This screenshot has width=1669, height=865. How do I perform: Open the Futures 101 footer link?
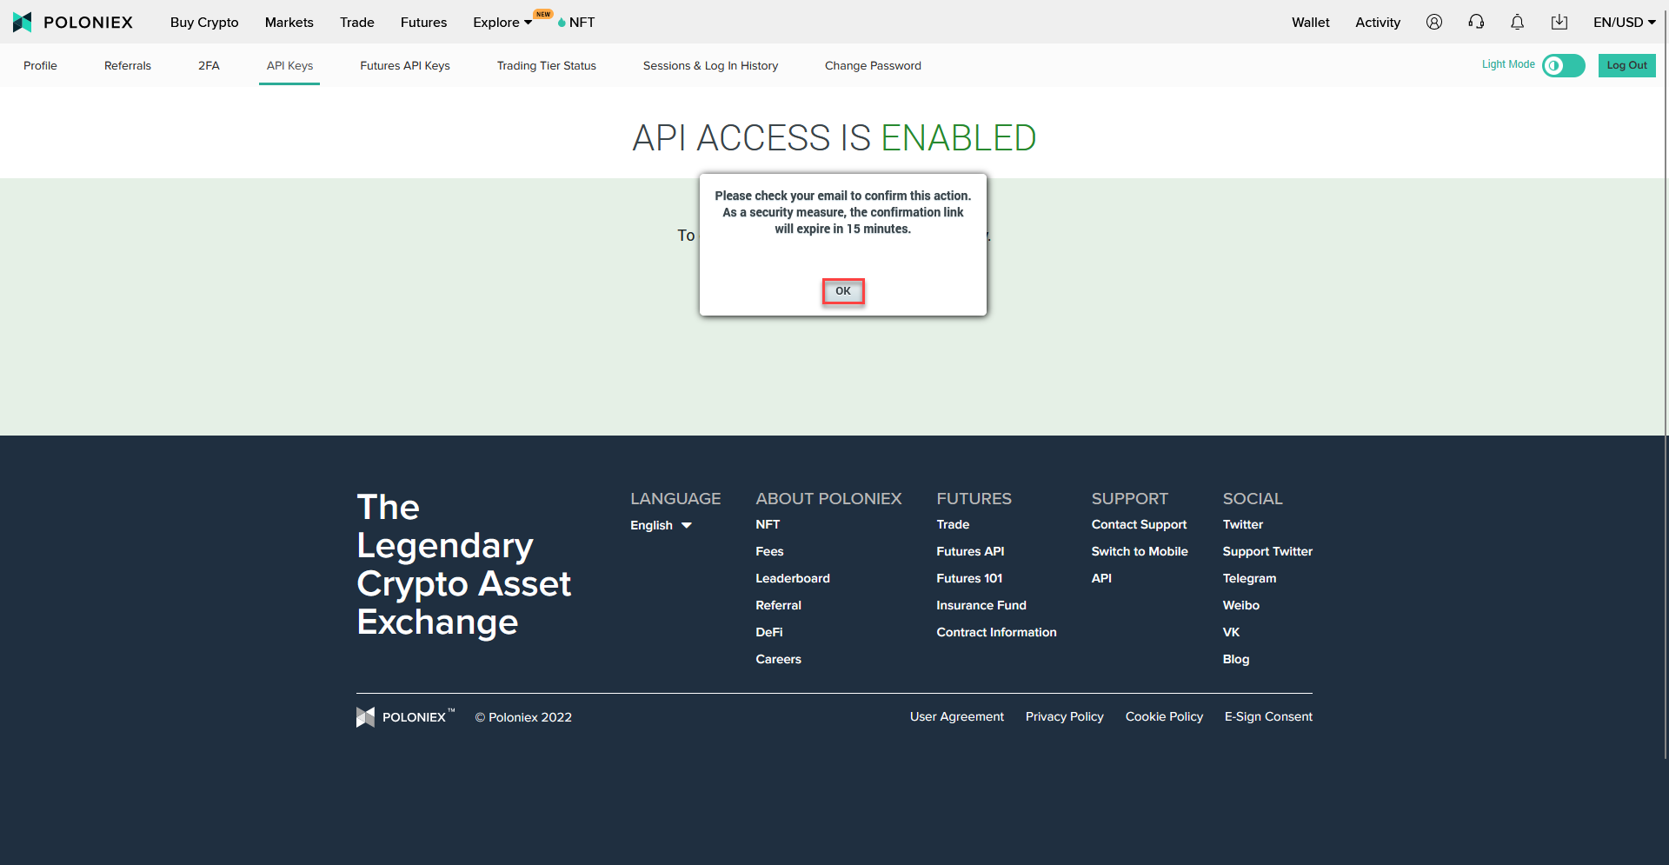[x=969, y=578]
